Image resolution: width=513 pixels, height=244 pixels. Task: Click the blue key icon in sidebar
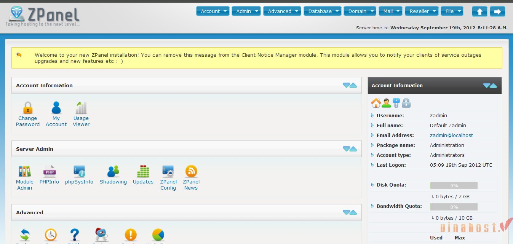(396, 103)
